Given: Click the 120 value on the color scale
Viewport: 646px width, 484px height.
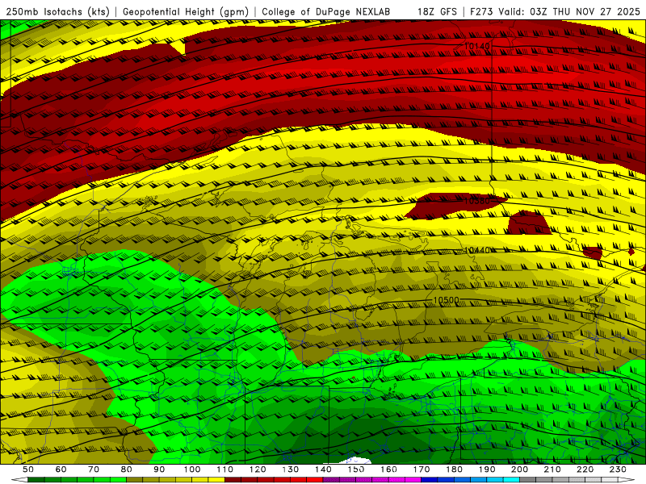Looking at the screenshot, I should 258,469.
